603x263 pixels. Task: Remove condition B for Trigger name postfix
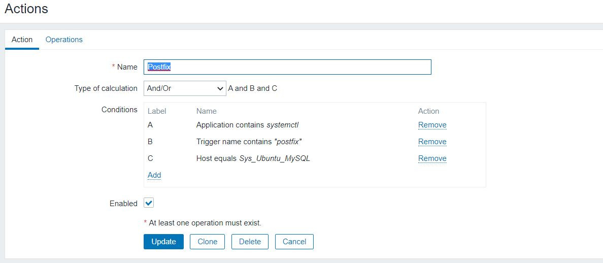pyautogui.click(x=432, y=142)
